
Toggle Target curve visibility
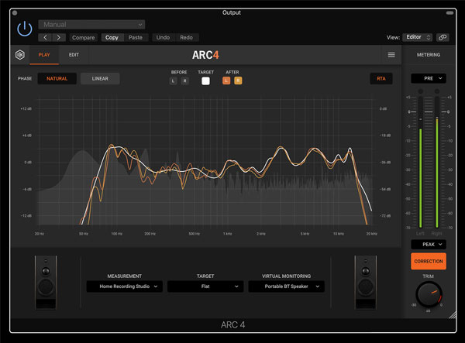coord(205,81)
